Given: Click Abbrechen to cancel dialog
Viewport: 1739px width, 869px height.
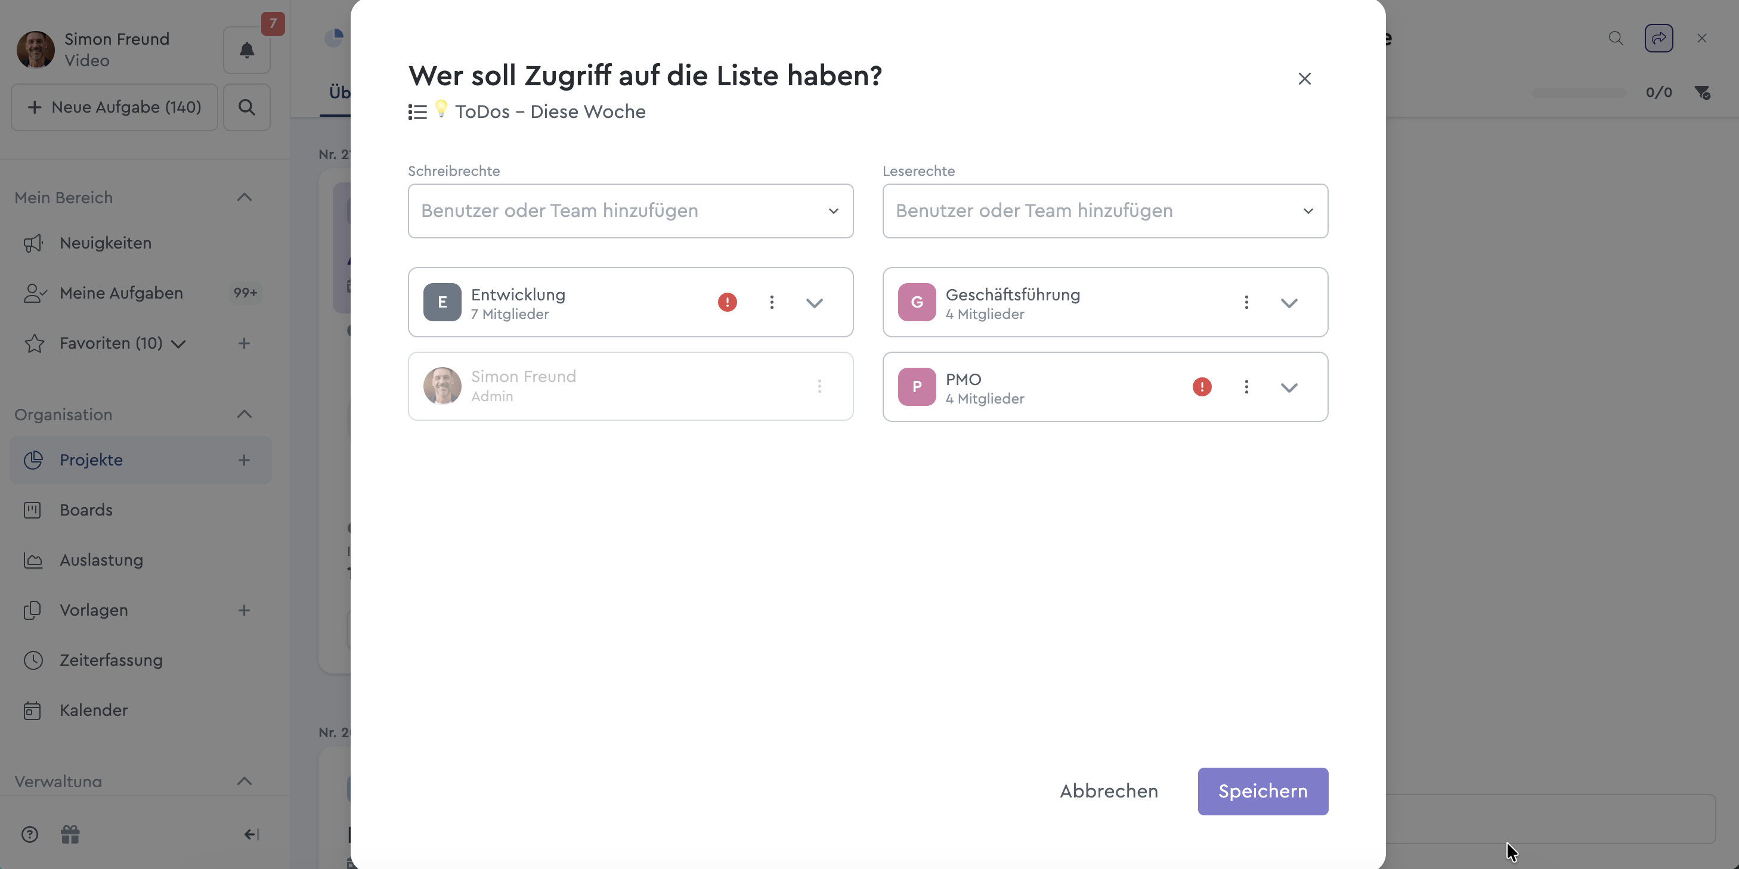Looking at the screenshot, I should click(x=1109, y=791).
